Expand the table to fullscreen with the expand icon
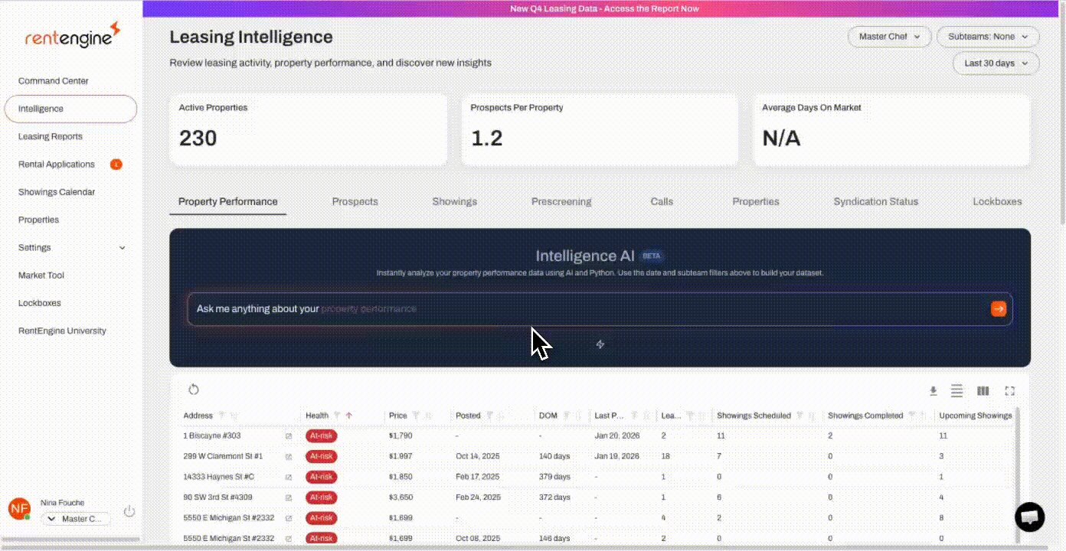Screen dimensions: 1066x551 [x=1009, y=390]
